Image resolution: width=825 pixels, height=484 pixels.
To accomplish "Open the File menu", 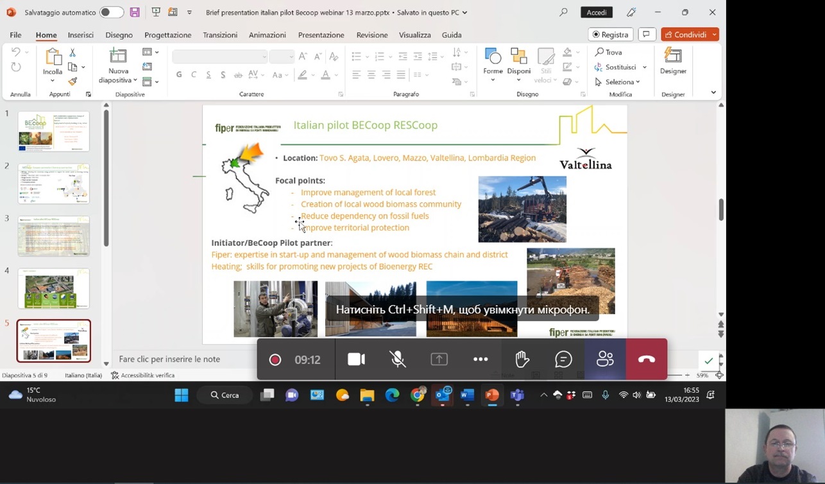I will click(15, 35).
